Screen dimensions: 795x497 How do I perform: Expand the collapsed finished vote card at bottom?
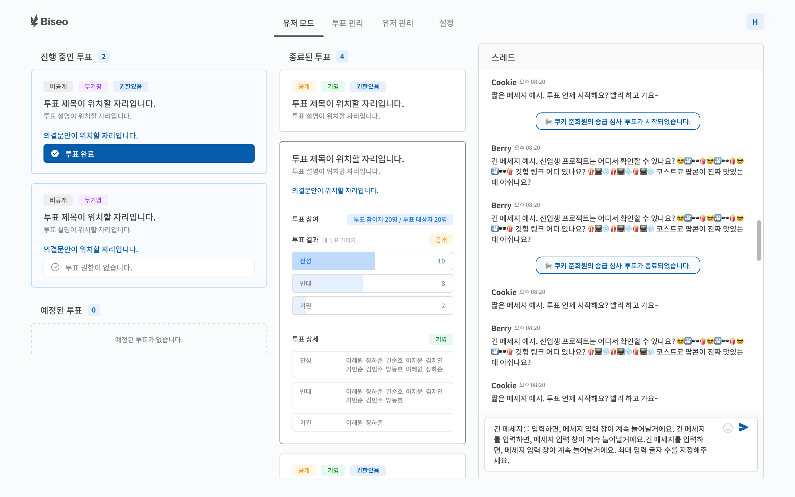(372, 470)
